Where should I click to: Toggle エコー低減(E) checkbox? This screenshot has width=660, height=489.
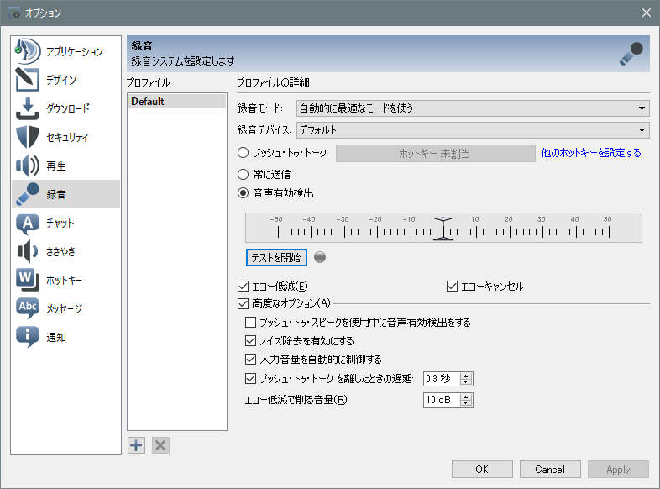pyautogui.click(x=244, y=287)
